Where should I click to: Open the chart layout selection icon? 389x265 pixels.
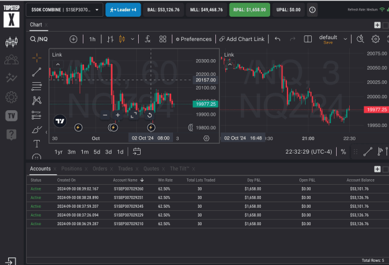308,39
